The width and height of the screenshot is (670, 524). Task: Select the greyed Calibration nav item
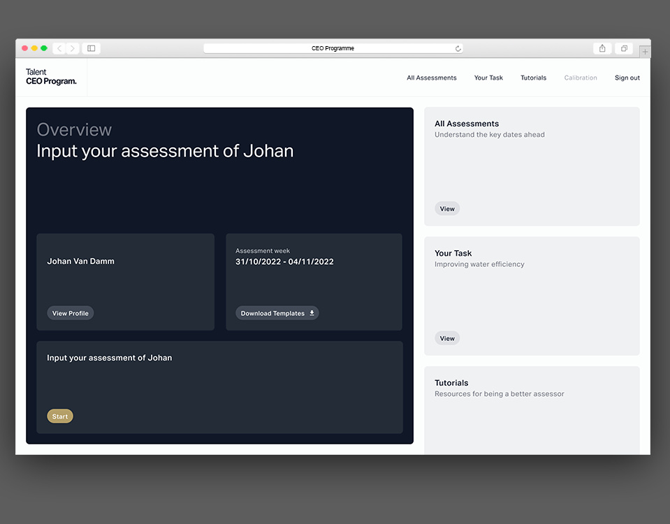581,78
